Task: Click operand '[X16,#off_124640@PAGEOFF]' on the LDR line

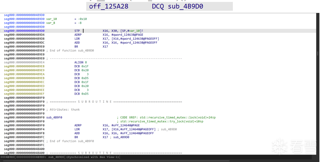Action: [133, 129]
